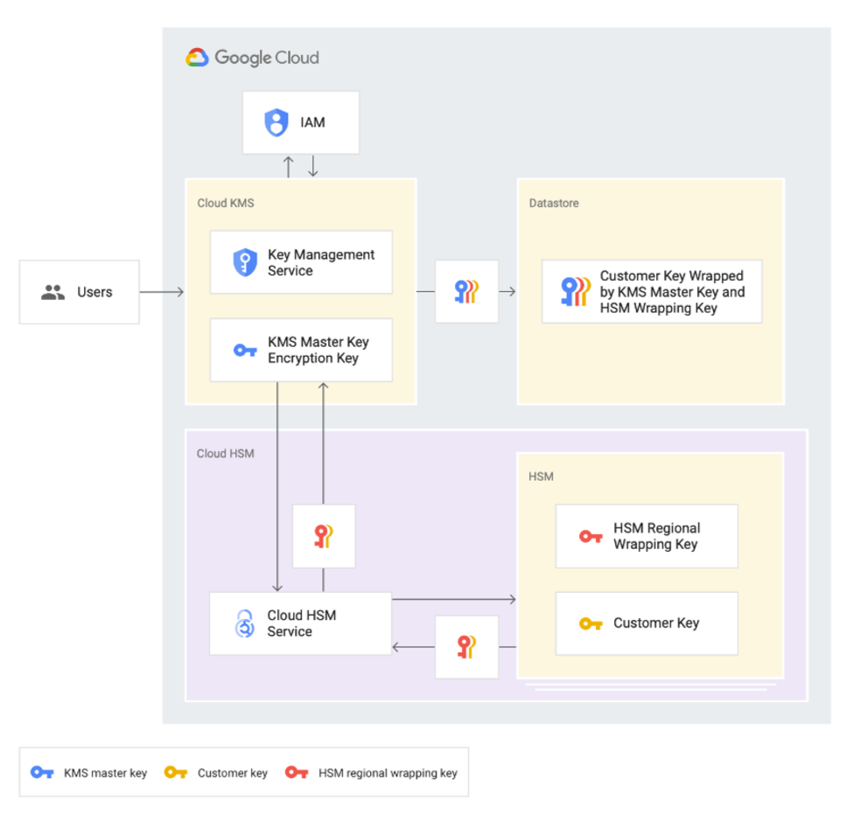Image resolution: width=853 pixels, height=815 pixels.
Task: Click the "KMS master key" legend text
Action: 106,773
